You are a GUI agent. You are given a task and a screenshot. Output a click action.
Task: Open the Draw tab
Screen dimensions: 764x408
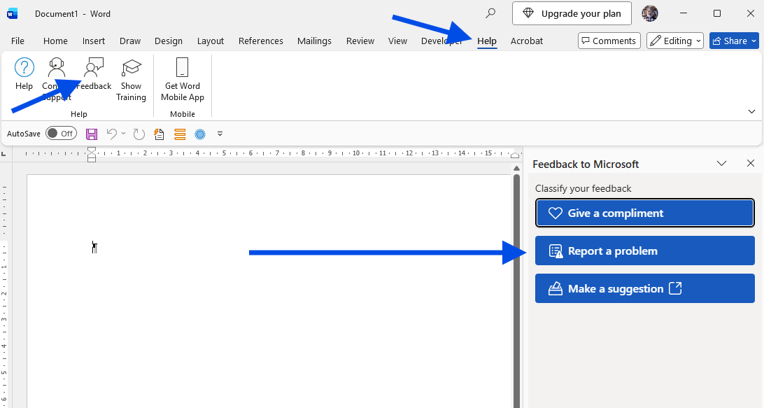(130, 41)
